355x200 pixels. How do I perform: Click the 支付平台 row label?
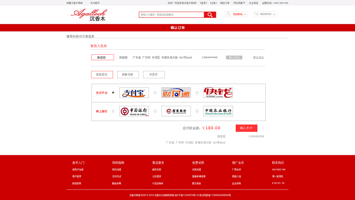point(102,93)
